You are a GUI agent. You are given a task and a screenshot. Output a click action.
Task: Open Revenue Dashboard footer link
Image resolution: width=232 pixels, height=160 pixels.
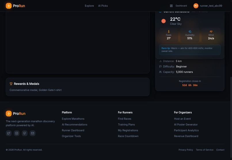click(186, 136)
